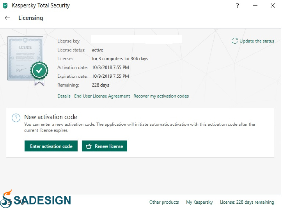
Task: Click the license certificate image
Action: (28, 61)
